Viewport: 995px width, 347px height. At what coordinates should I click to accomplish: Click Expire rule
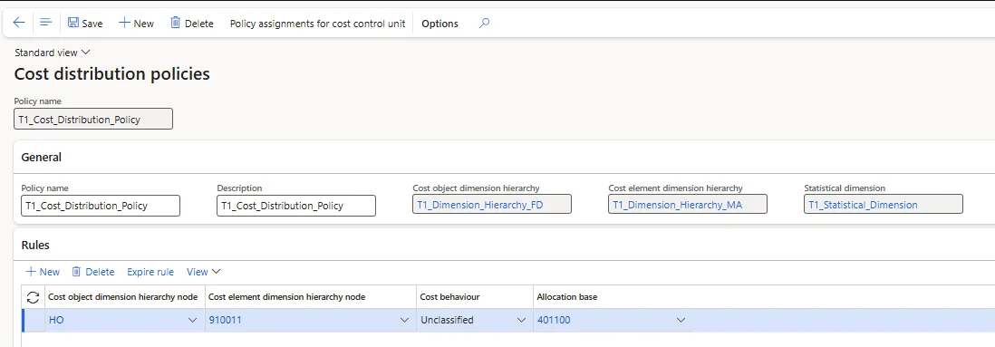click(x=150, y=272)
